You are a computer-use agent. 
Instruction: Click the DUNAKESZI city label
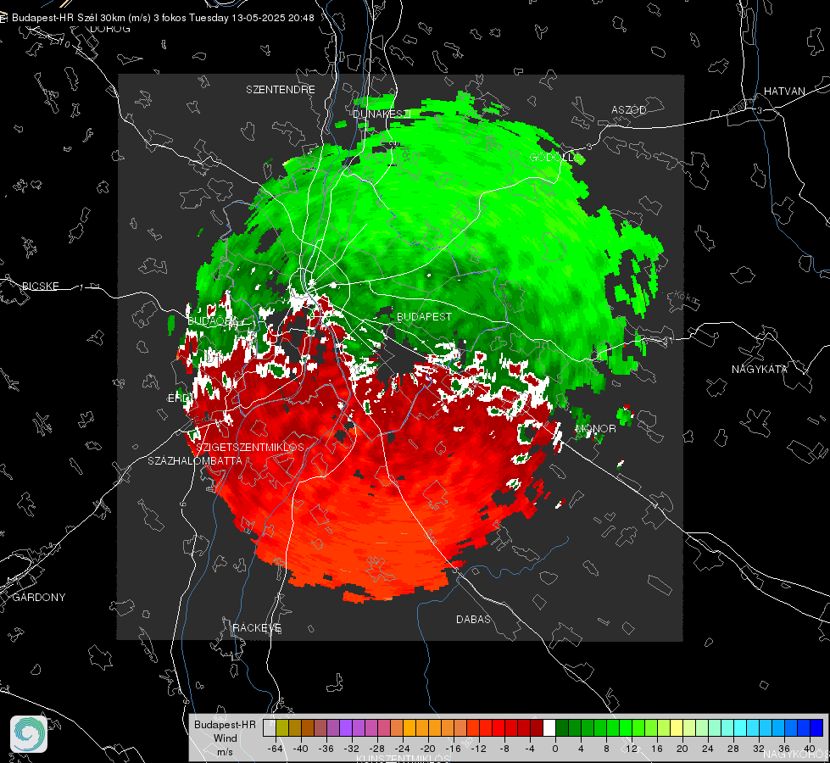click(382, 114)
